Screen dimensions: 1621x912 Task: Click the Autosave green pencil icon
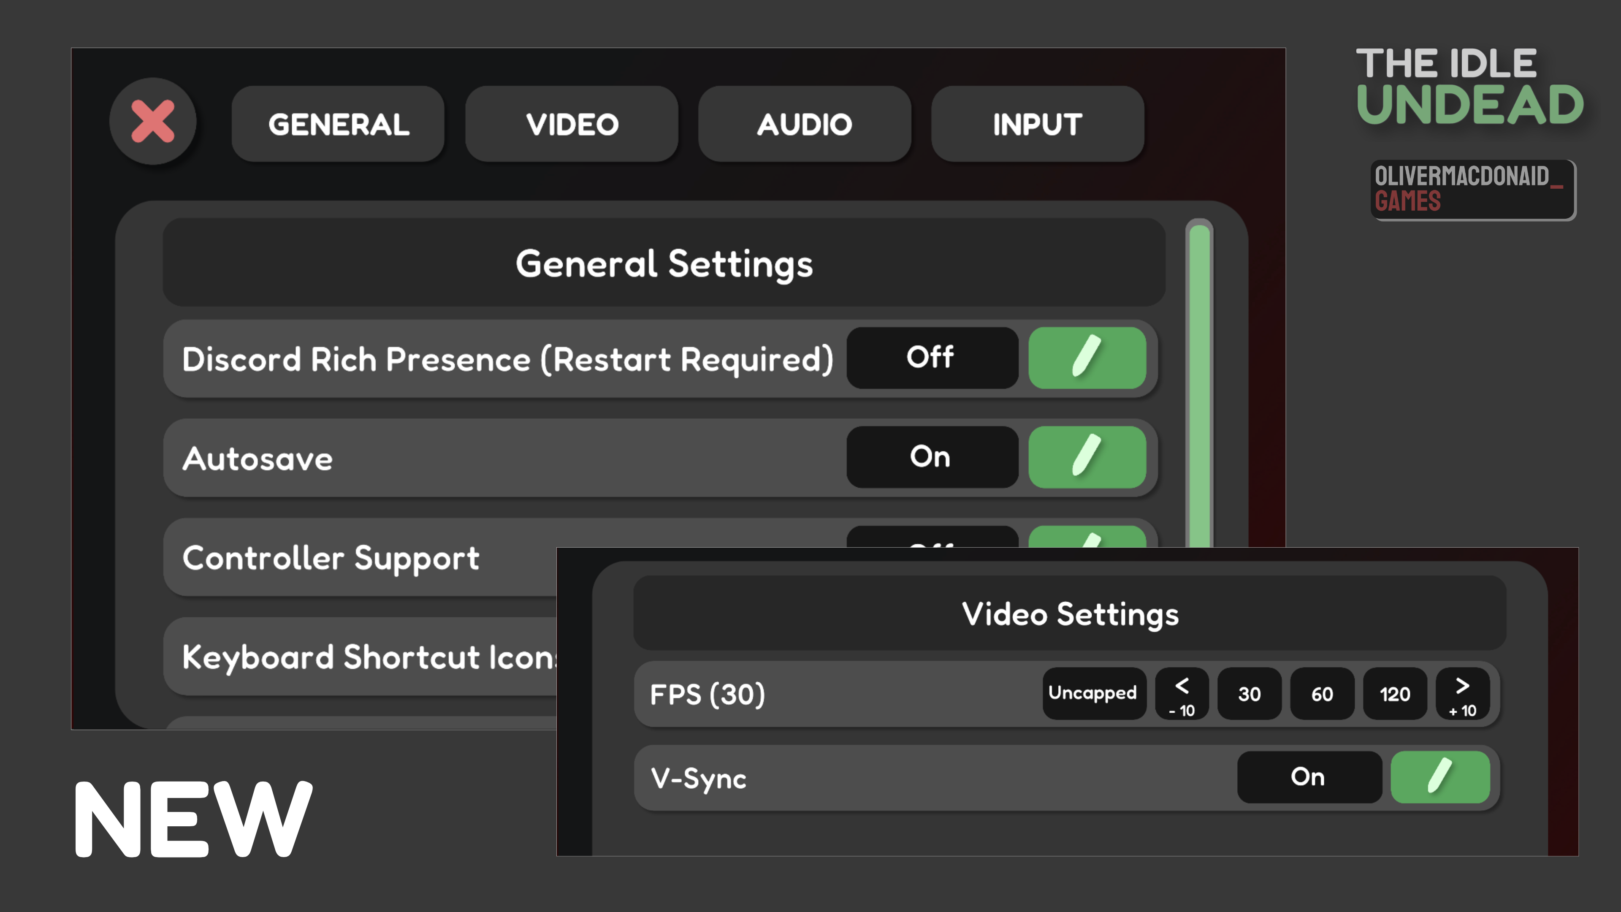1087,456
